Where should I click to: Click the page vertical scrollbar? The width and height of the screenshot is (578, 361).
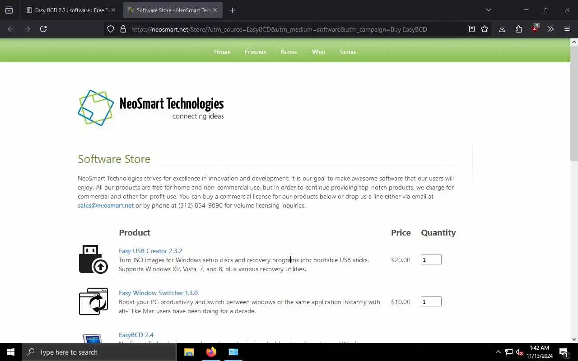(x=574, y=103)
